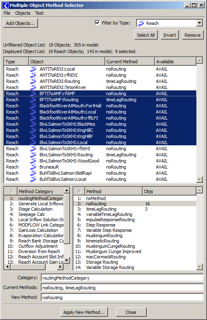This screenshot has height=320, width=207.
Task: Open the Test menu
Action: pos(39,13)
